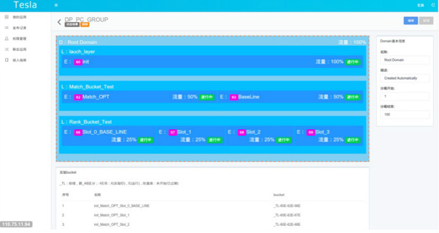Viewport: 439px width, 233px height.
Task: Click the Created Automatically description field
Action: pos(404,78)
